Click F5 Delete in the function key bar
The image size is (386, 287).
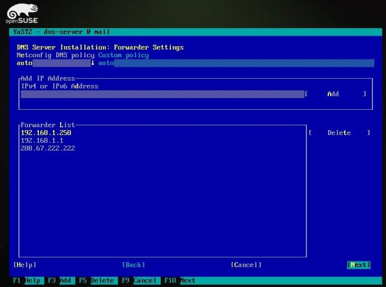[96, 280]
